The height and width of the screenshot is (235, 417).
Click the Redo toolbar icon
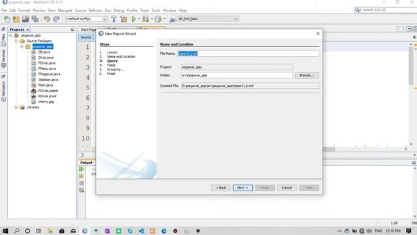[x=57, y=19]
